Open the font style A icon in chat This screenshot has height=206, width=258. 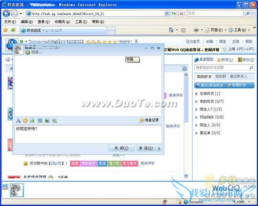(x=18, y=121)
